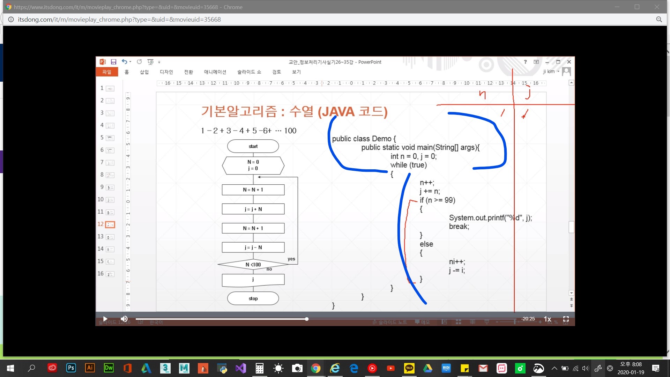This screenshot has height=377, width=670.
Task: Select slide 13 thumbnail in panel
Action: [110, 237]
